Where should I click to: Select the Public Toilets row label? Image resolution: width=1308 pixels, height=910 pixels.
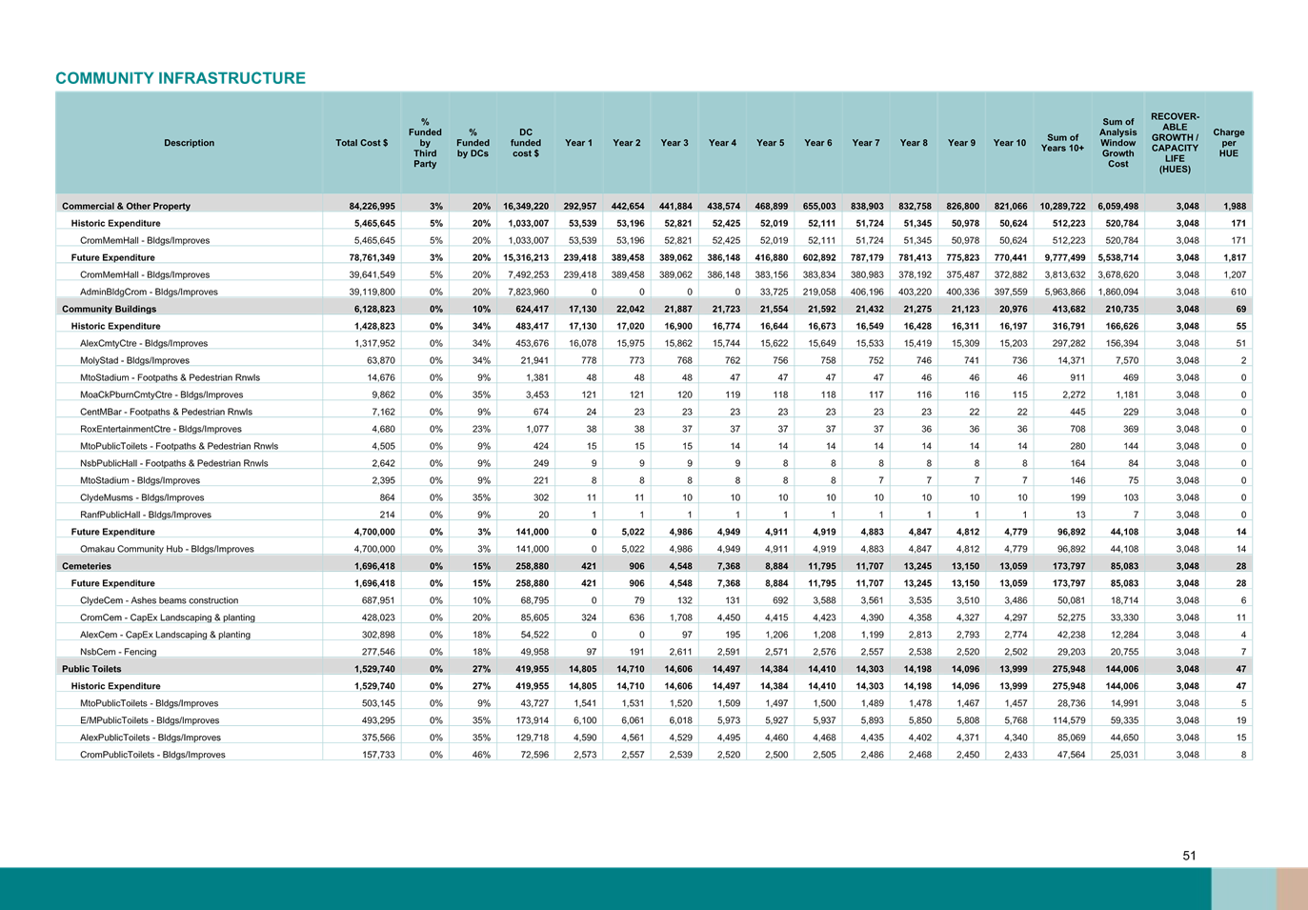tap(91, 669)
